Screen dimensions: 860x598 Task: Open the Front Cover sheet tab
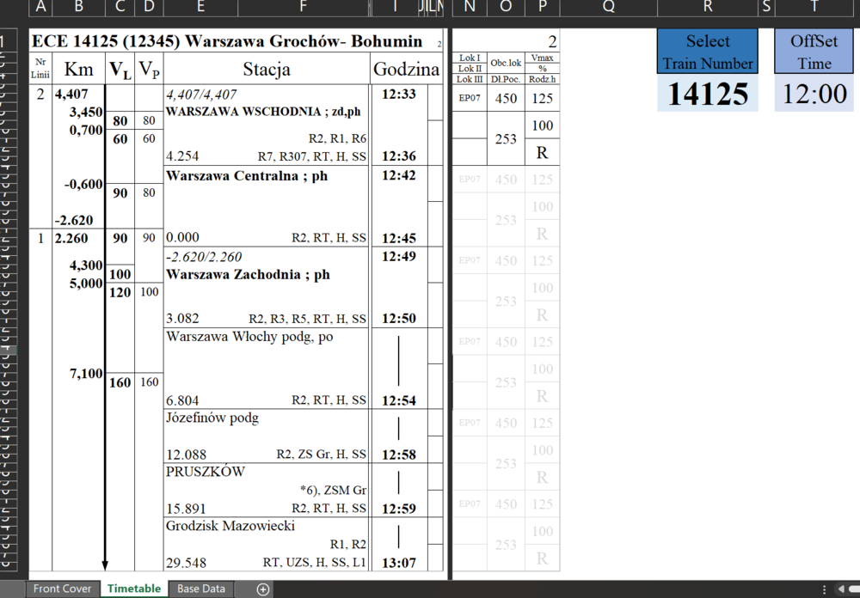pyautogui.click(x=62, y=589)
